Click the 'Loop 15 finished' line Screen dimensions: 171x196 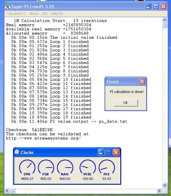click(51, 100)
